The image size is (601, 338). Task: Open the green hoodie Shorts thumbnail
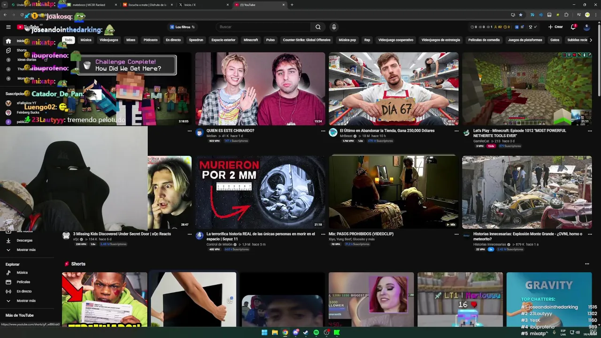pos(104,300)
